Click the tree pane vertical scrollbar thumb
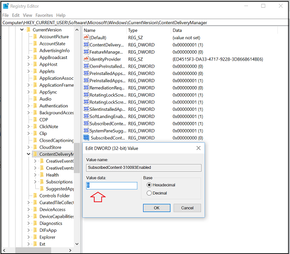The width and height of the screenshot is (290, 254). [77, 158]
